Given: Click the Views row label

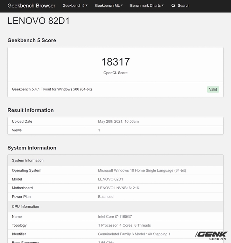Looking at the screenshot, I should [x=17, y=130].
